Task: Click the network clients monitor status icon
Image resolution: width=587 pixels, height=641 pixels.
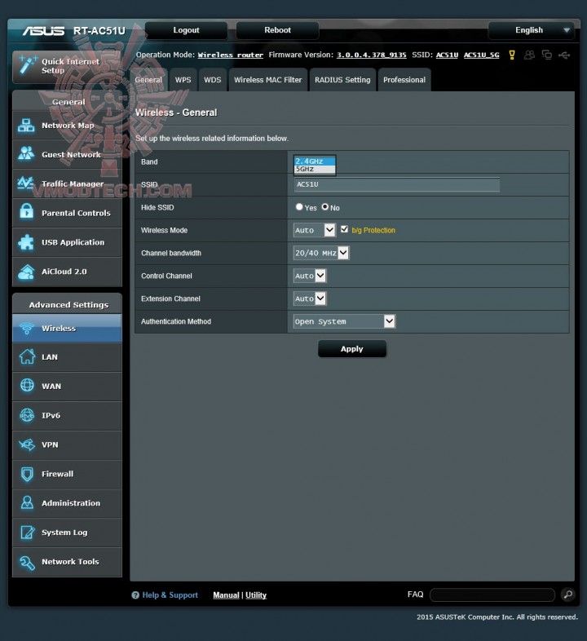Action: pyautogui.click(x=546, y=55)
